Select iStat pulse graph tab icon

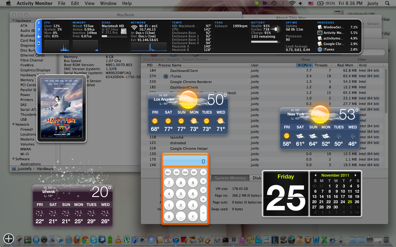[x=39, y=36]
